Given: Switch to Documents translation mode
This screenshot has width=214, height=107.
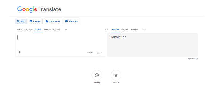Looking at the screenshot, I should point(53,21).
